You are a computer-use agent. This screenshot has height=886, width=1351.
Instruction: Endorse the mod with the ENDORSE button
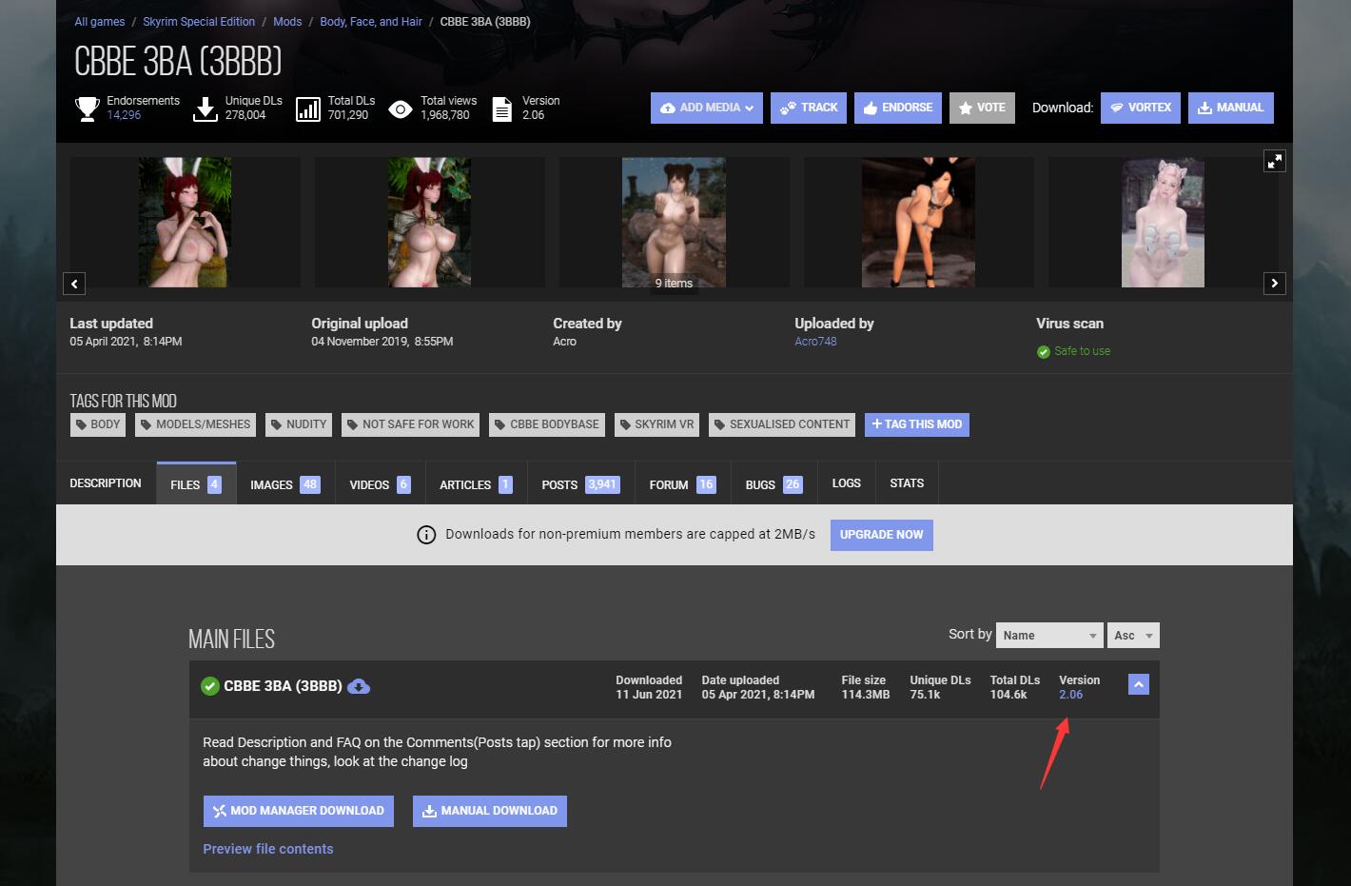(898, 108)
